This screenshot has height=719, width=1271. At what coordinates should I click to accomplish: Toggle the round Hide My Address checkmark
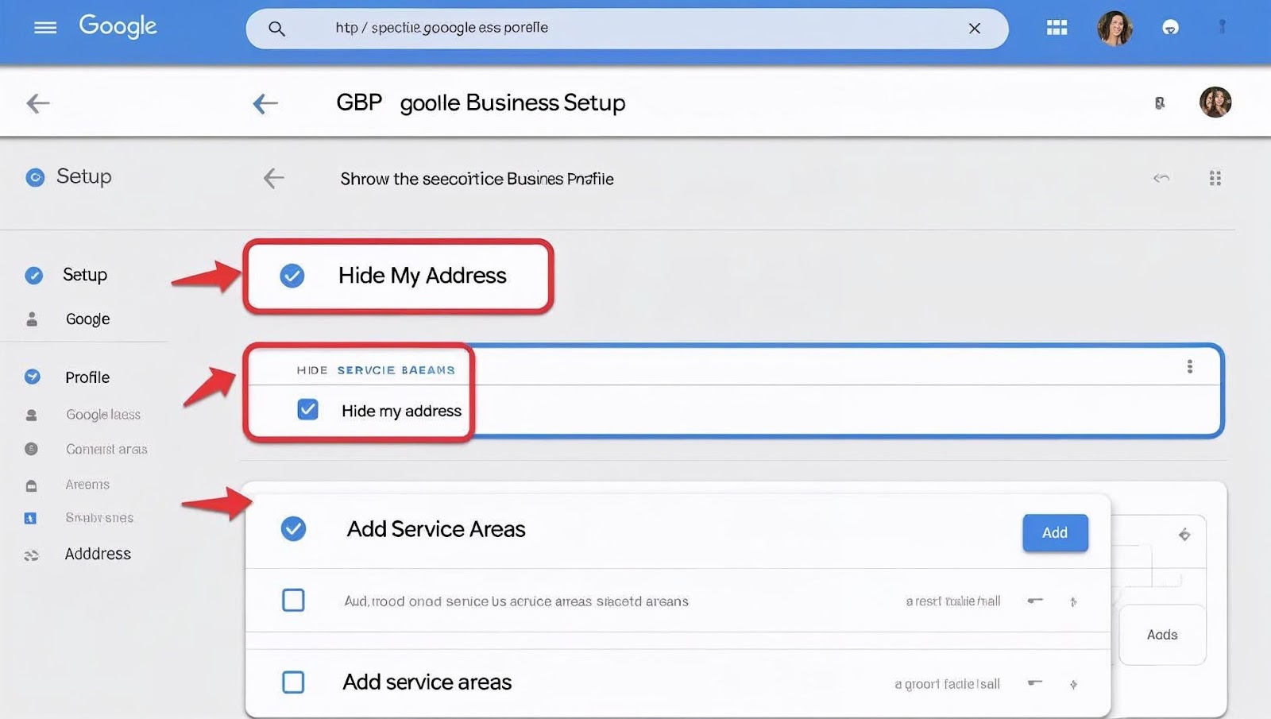pyautogui.click(x=292, y=276)
